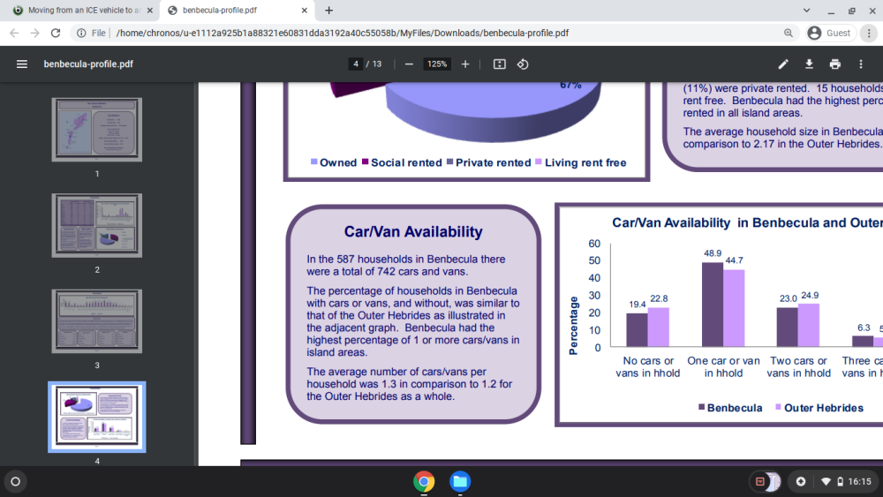Open the tab search chevron
883x497 pixels.
coord(806,10)
